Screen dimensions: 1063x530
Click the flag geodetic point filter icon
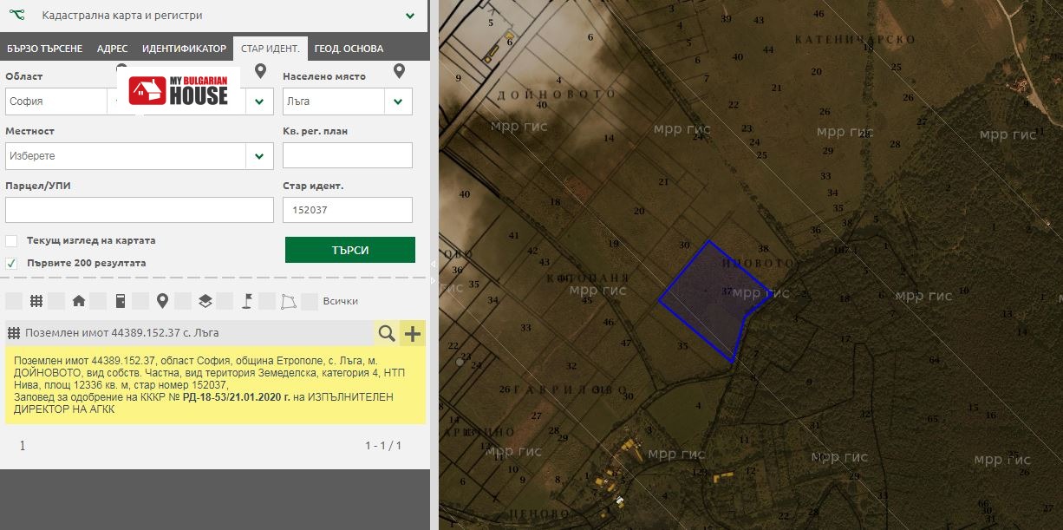(246, 301)
